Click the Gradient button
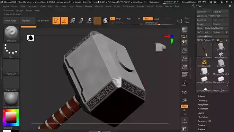This screenshot has height=132, width=234. point(8,128)
